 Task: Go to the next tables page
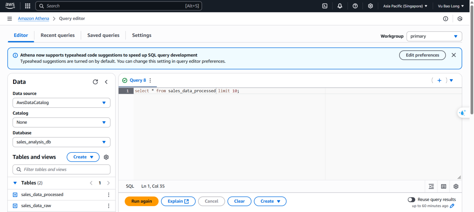(108, 183)
